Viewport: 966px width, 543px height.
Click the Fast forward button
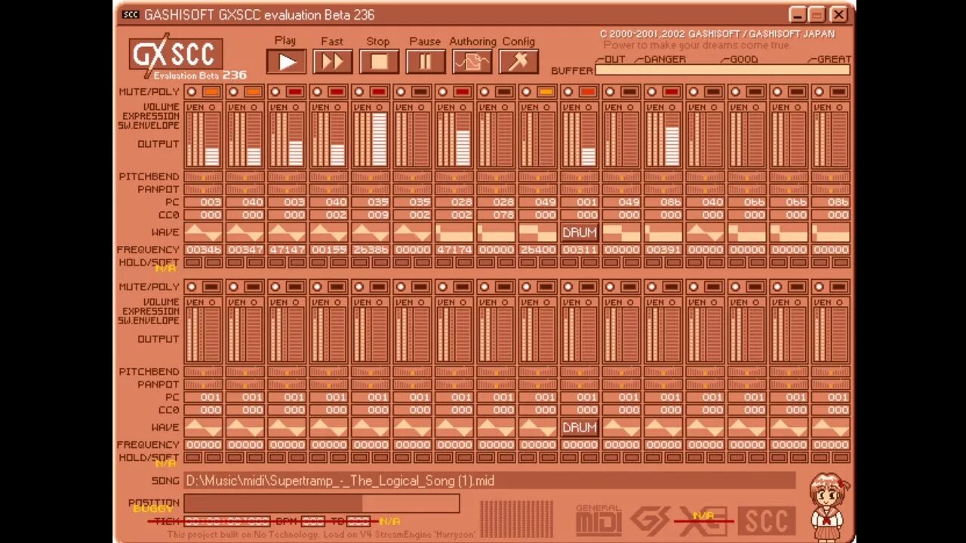click(333, 61)
